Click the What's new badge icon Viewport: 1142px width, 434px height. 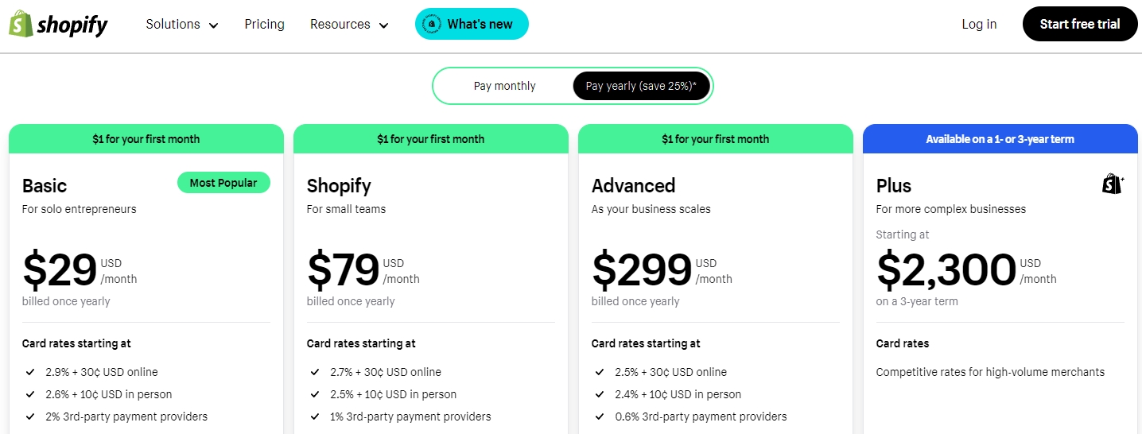pos(430,25)
